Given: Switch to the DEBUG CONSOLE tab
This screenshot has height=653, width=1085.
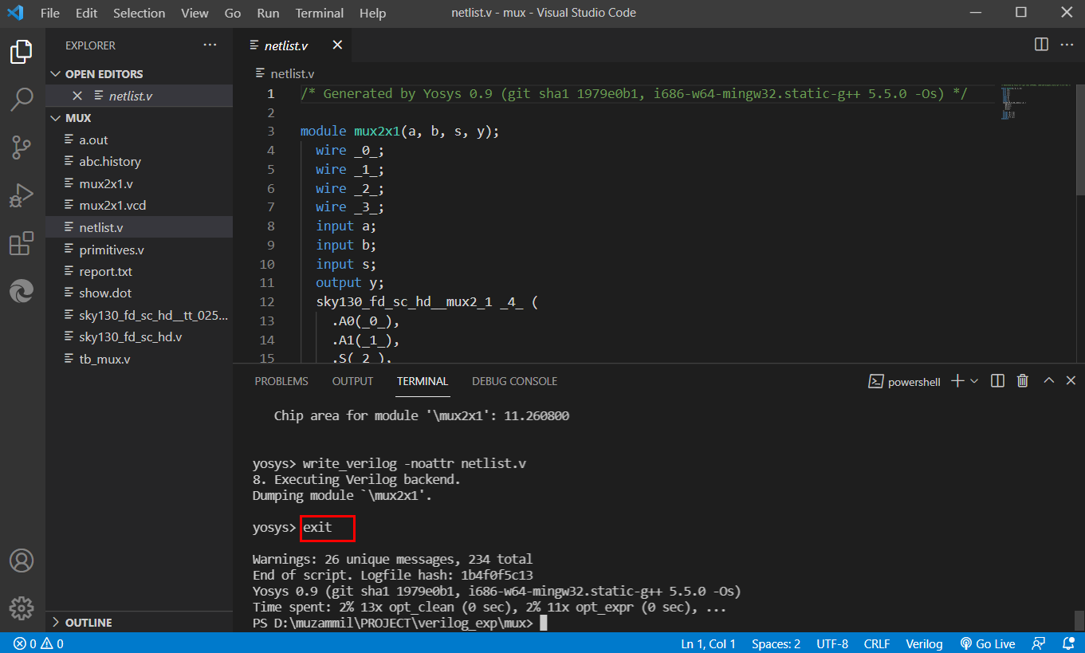Looking at the screenshot, I should 514,381.
